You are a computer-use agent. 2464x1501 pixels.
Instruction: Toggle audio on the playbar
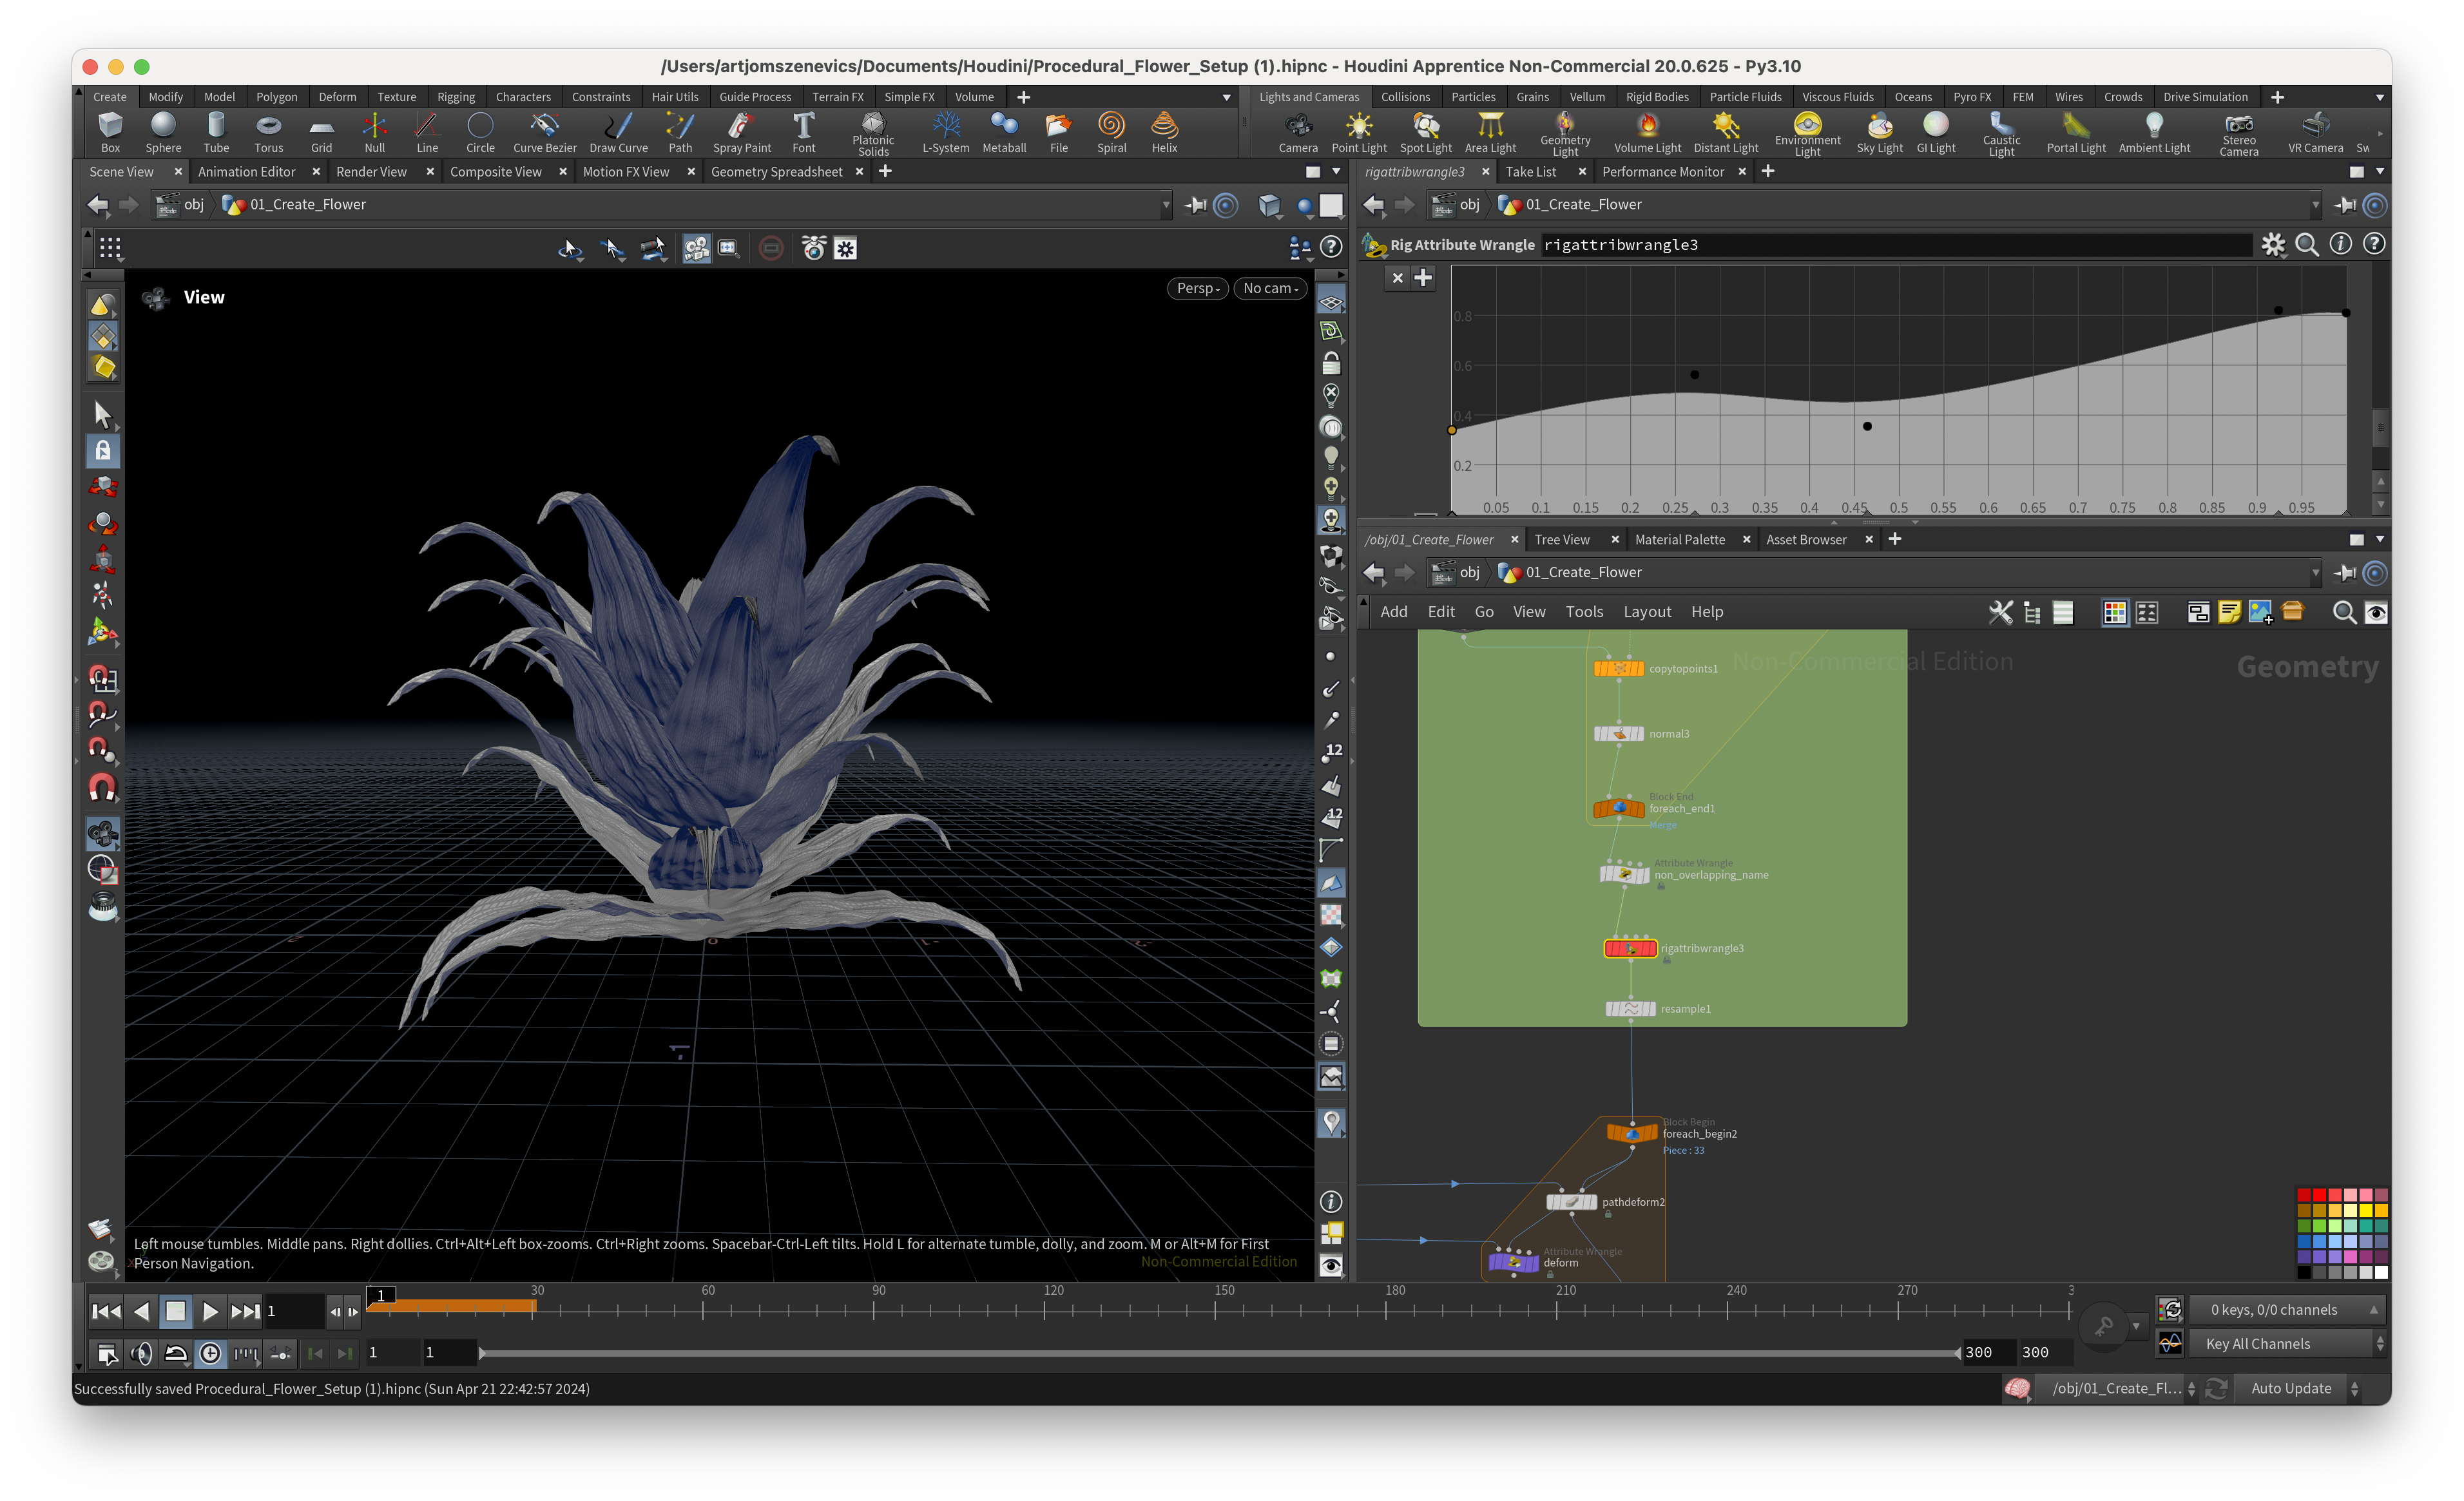[x=141, y=1354]
